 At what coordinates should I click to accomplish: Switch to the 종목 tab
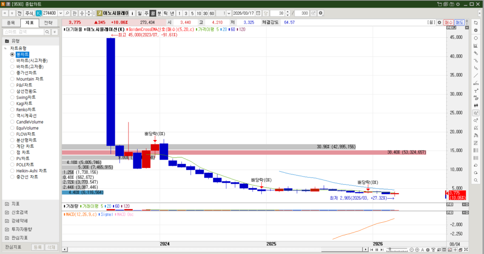coord(11,22)
